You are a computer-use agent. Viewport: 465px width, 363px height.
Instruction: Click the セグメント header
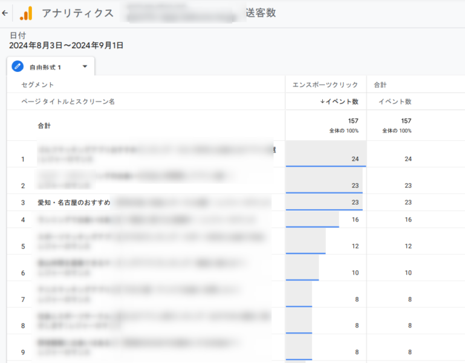pos(37,85)
